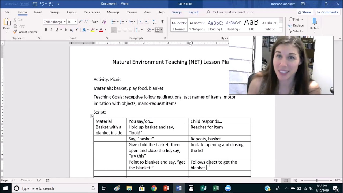The height and width of the screenshot is (193, 343).
Task: Adjust zoom slider handle
Action: (x=316, y=180)
